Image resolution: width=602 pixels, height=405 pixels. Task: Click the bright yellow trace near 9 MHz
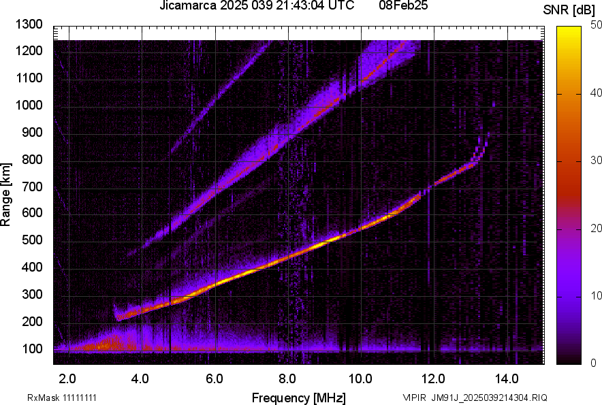328,240
